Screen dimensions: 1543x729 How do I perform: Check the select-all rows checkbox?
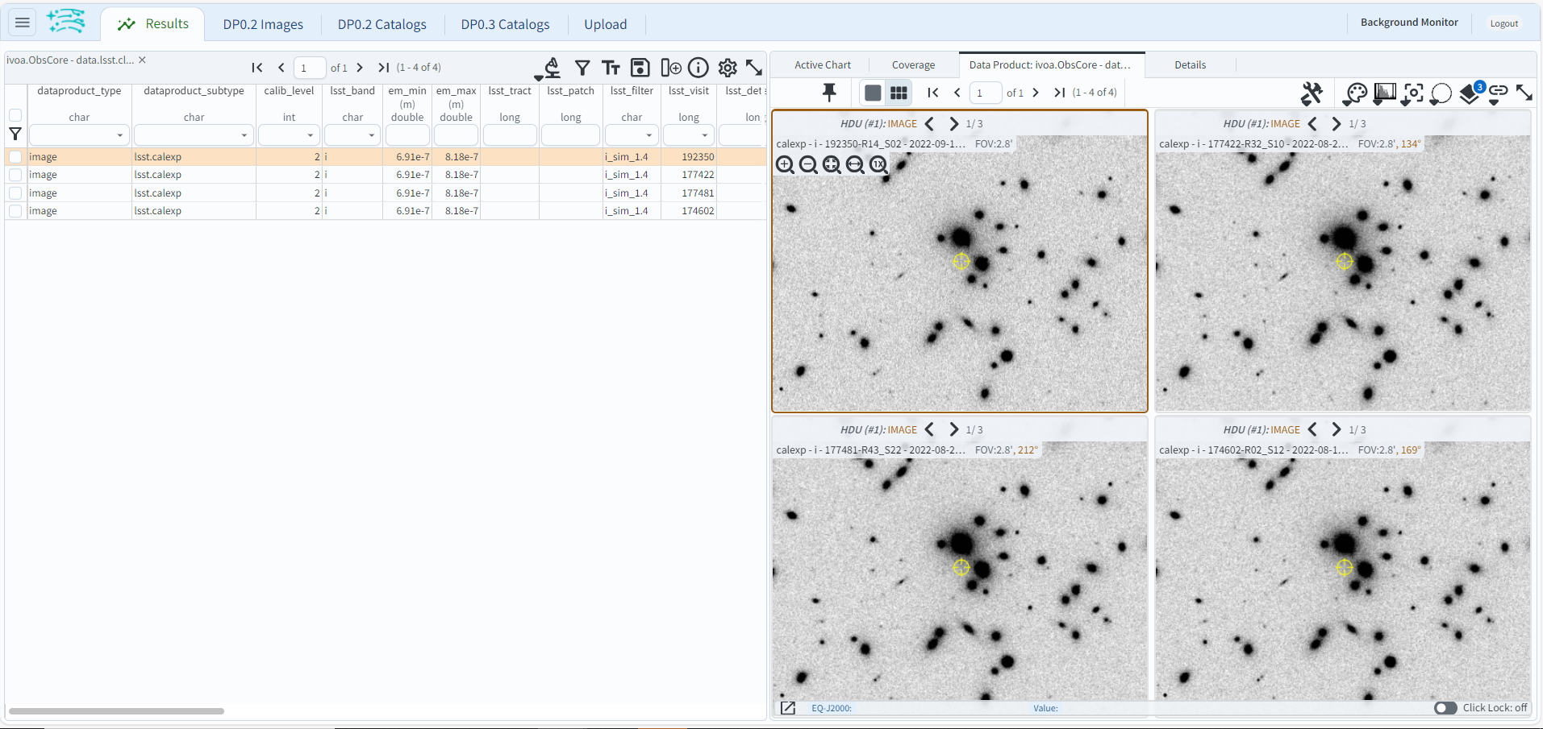click(x=15, y=115)
